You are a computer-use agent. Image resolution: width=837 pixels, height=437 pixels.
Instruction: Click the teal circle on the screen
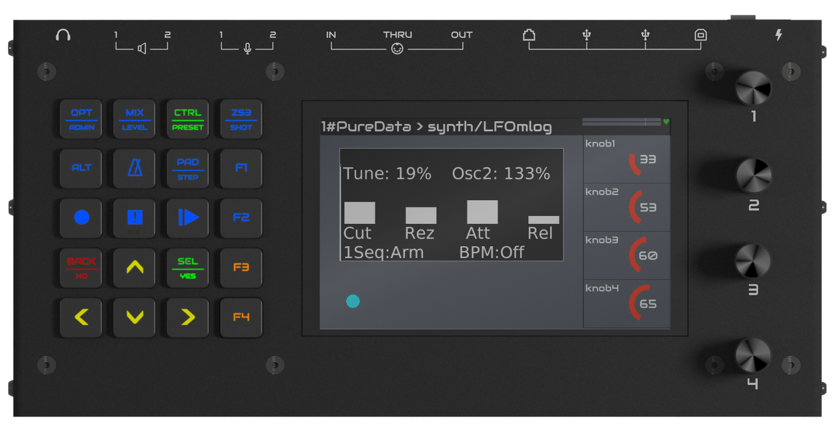(x=353, y=301)
